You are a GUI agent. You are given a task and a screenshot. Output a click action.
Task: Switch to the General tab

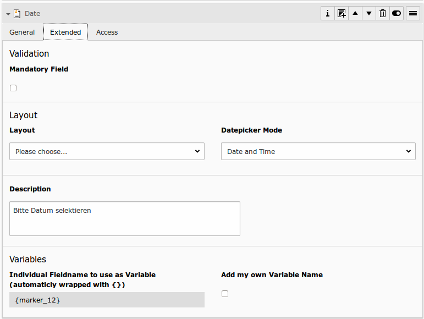pyautogui.click(x=22, y=32)
